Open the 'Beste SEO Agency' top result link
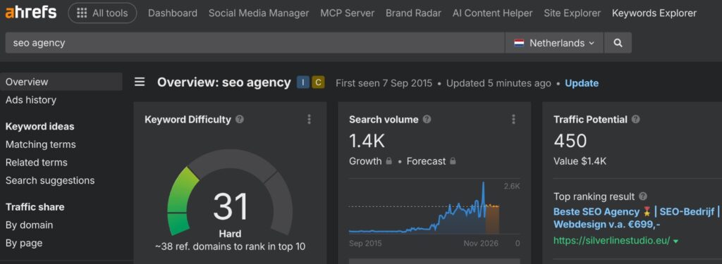 point(637,218)
